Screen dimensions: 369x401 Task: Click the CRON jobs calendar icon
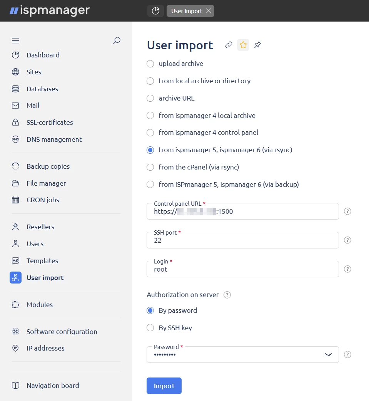(x=16, y=200)
